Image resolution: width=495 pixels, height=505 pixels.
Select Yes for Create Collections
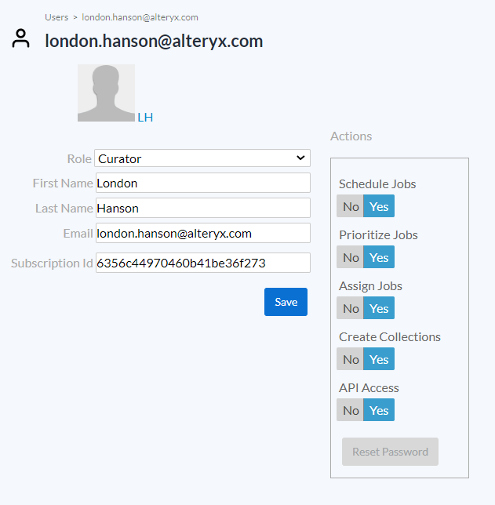pyautogui.click(x=379, y=359)
